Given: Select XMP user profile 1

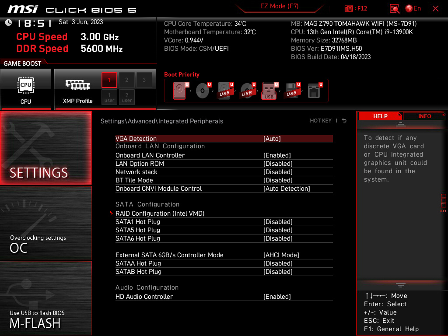Looking at the screenshot, I should (109, 97).
